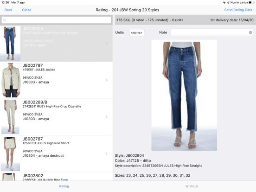
Task: Select the cream shorts thumbnail JB002787
Action: [x=10, y=154]
